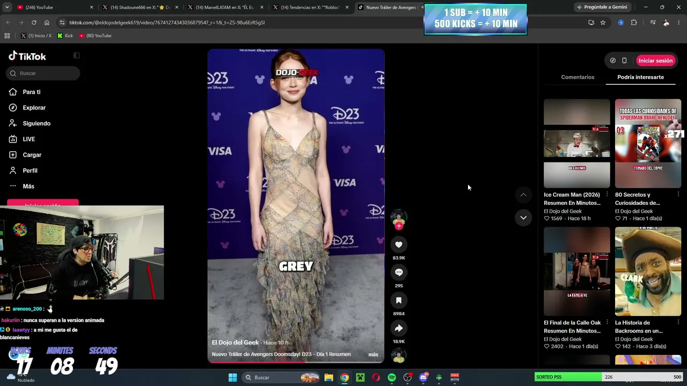
Task: Open the Minecraft icon in the taskbar
Action: pos(360,377)
